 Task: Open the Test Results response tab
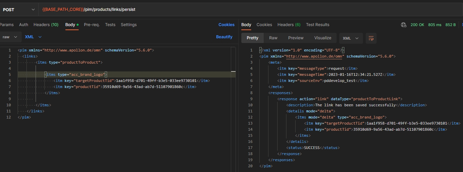[x=317, y=25]
